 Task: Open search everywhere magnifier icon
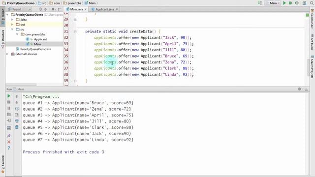coord(312,3)
